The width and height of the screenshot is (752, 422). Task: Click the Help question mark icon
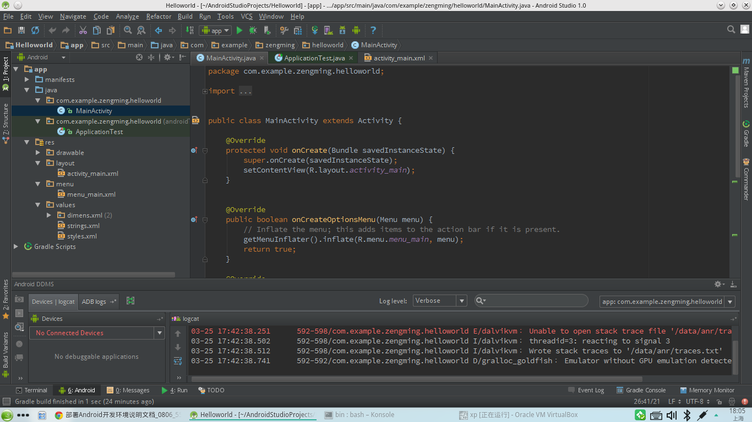[x=373, y=30]
